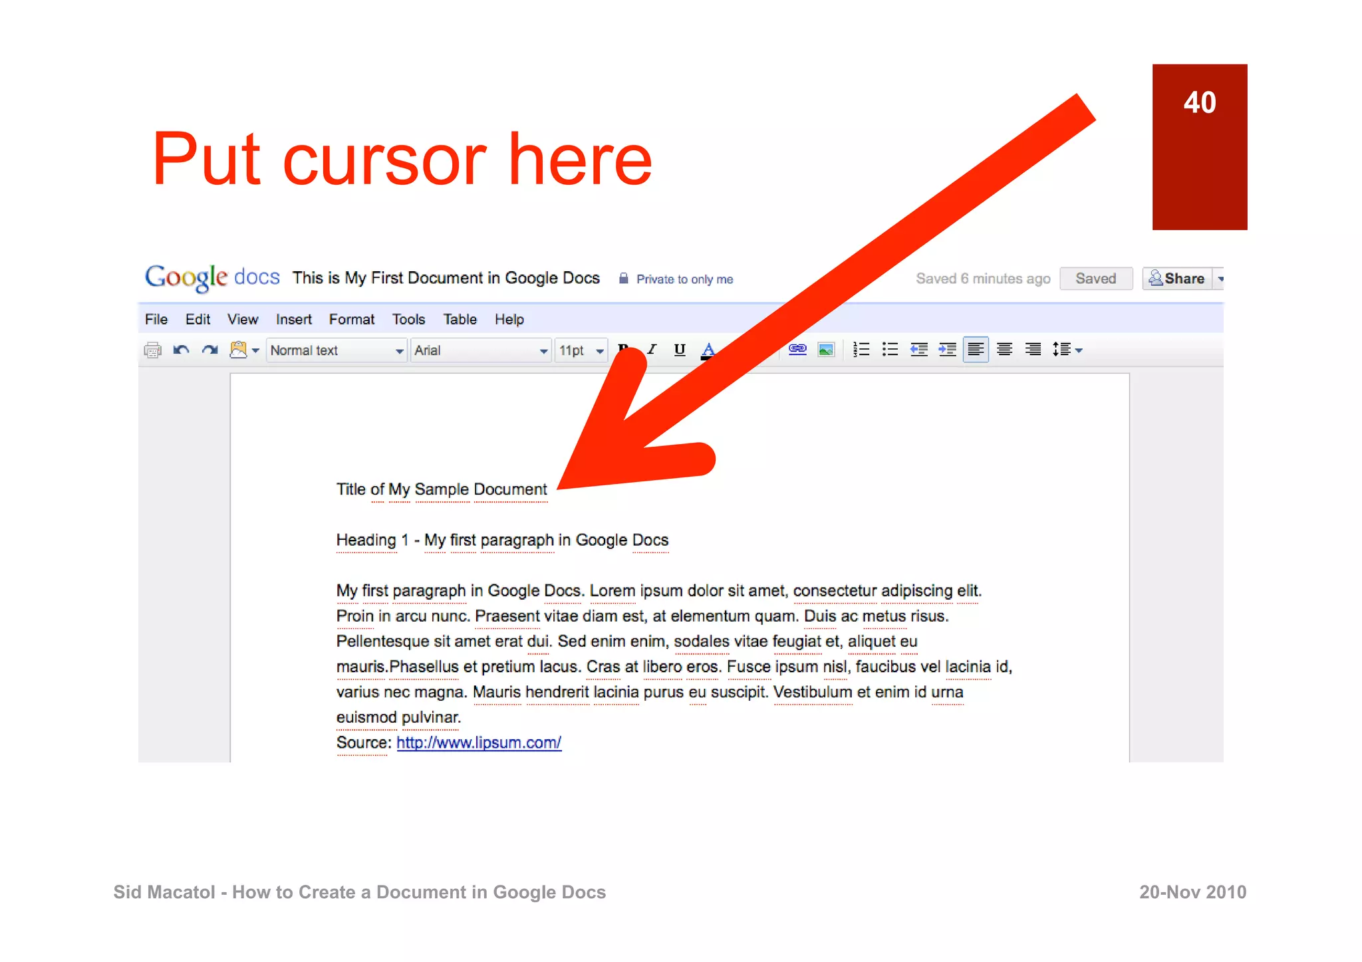Redo the last undone action
1362x962 pixels.
(x=209, y=350)
